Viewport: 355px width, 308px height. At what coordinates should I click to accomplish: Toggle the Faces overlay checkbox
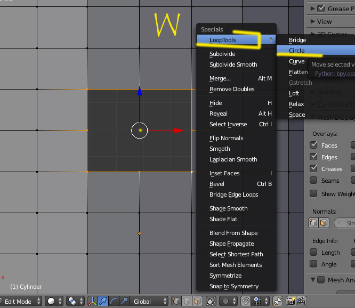pyautogui.click(x=313, y=145)
